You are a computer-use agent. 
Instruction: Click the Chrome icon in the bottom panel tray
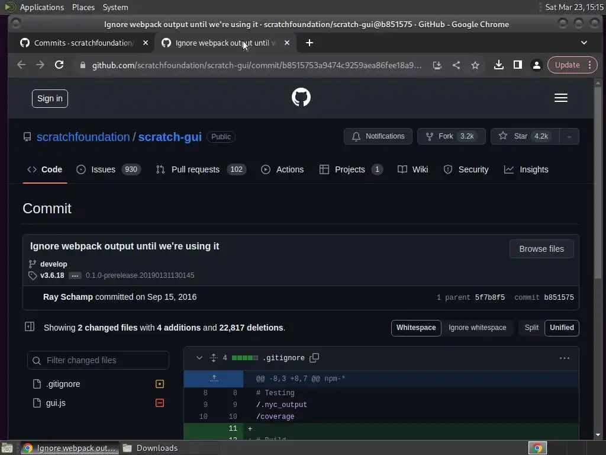pyautogui.click(x=537, y=448)
